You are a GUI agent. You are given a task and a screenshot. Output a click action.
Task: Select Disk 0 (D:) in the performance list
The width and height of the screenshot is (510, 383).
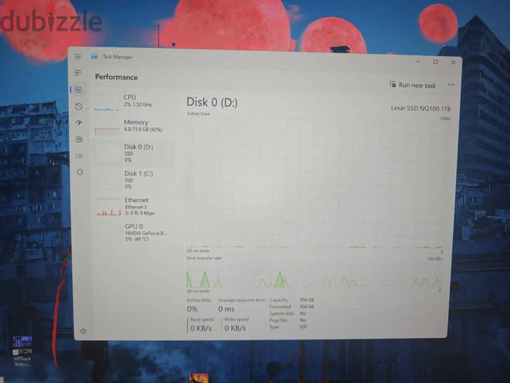(x=134, y=153)
